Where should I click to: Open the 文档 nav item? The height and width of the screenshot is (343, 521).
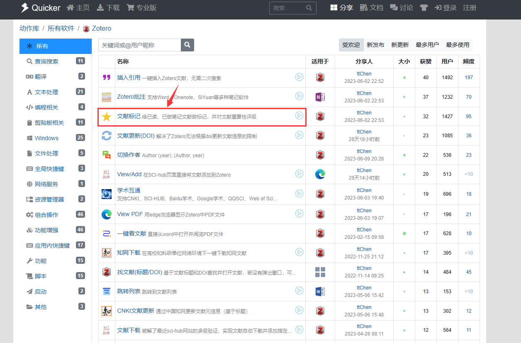[372, 7]
